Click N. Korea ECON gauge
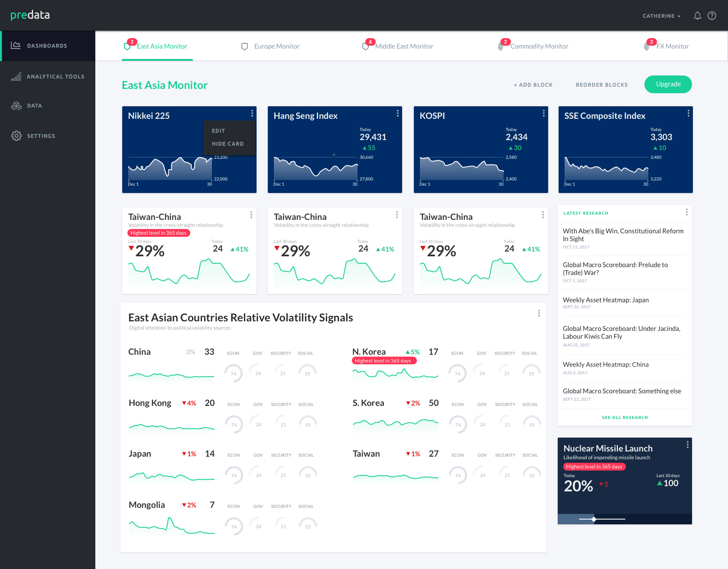 point(458,373)
